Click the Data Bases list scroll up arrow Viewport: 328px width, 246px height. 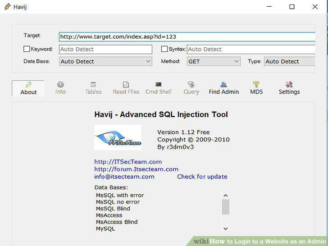coord(225,196)
